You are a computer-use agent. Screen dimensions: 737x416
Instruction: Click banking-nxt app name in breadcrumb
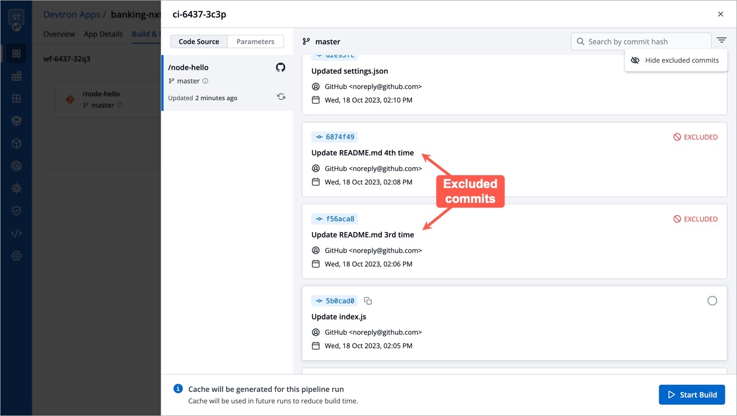click(136, 14)
